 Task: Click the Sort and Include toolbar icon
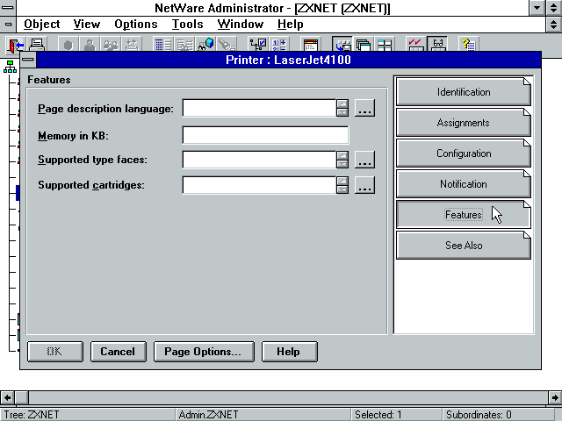click(279, 45)
